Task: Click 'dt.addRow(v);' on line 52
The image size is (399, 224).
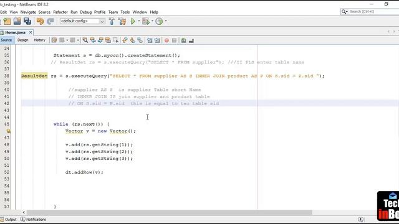Action: pyautogui.click(x=84, y=172)
